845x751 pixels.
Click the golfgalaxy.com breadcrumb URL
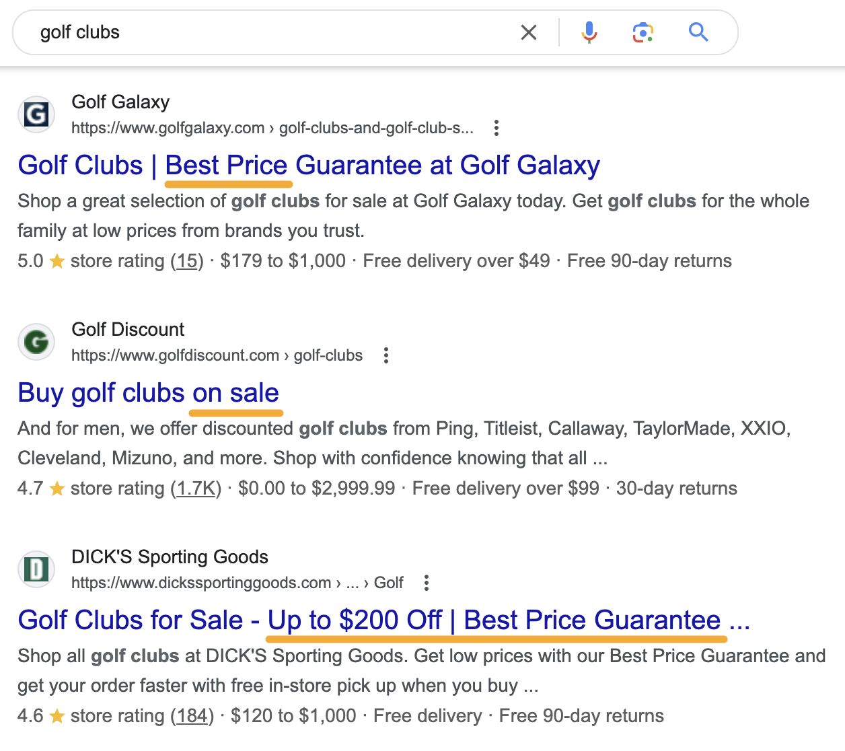pyautogui.click(x=167, y=127)
